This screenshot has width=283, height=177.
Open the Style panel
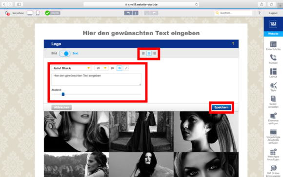click(x=273, y=87)
